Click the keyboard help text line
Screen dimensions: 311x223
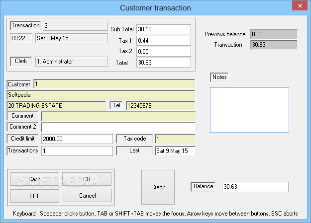(x=155, y=214)
